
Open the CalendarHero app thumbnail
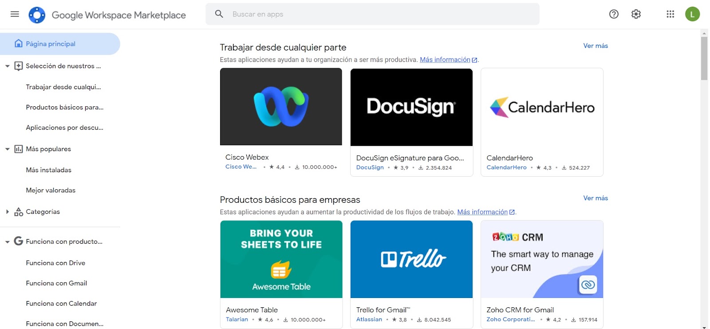click(x=542, y=107)
